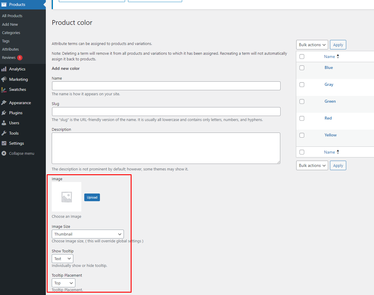Open the Products menu icon
The image size is (374, 295).
click(4, 4)
